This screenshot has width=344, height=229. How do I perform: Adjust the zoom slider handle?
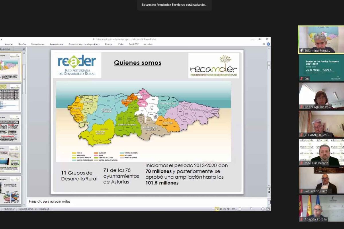click(x=251, y=209)
